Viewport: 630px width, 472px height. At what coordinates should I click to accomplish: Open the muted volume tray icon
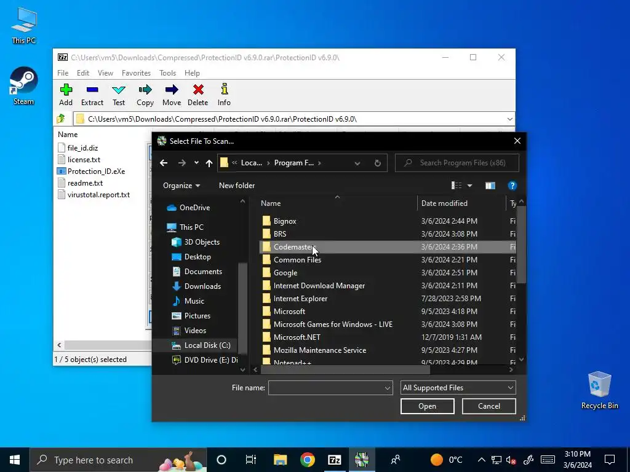coord(511,460)
